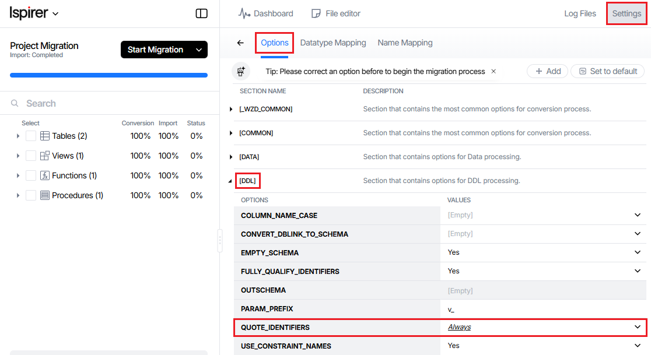Click the AI tip sparkle icon
The width and height of the screenshot is (651, 355).
point(241,71)
